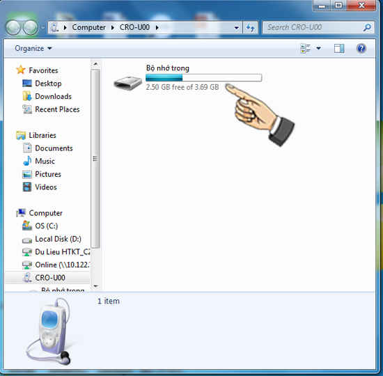Open the view options dropdown arrow
The image size is (383, 376).
tap(318, 48)
